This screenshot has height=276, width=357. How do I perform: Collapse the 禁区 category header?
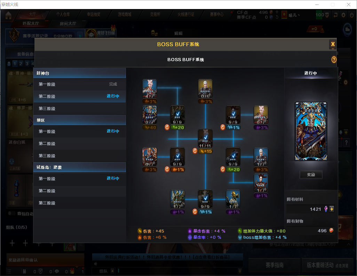coord(80,120)
